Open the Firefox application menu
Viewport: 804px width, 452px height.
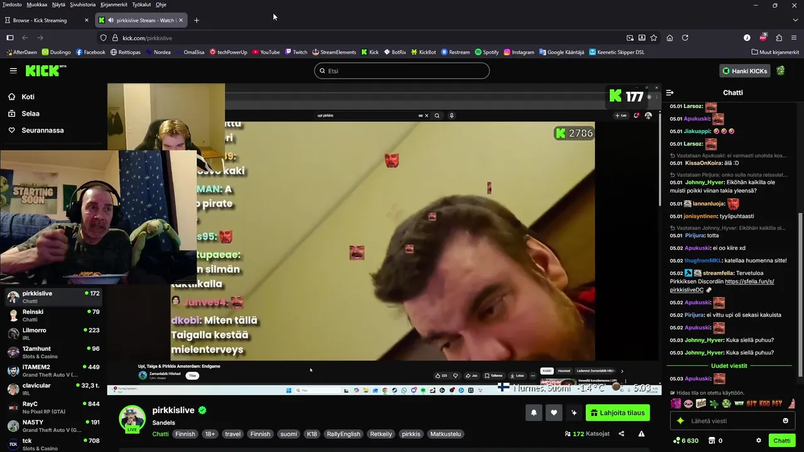pos(795,38)
